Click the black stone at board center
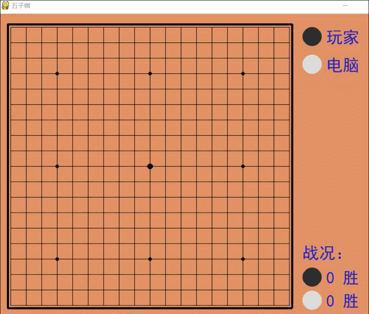 [x=150, y=166]
